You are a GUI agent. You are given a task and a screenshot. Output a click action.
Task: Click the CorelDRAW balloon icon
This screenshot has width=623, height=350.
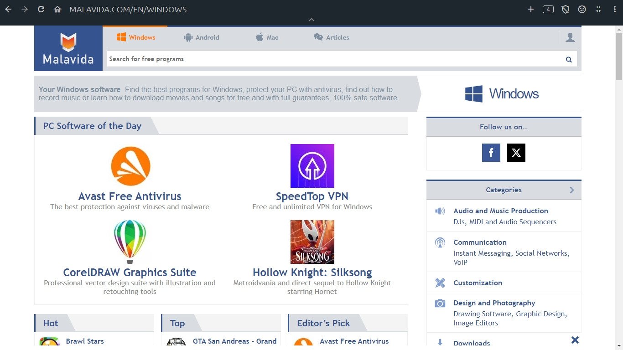click(130, 242)
